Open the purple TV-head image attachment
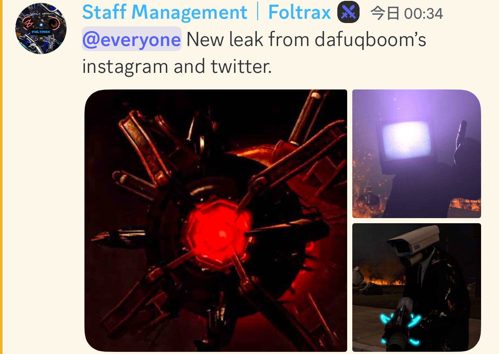Screen dimensions: 499x354 (x=417, y=154)
